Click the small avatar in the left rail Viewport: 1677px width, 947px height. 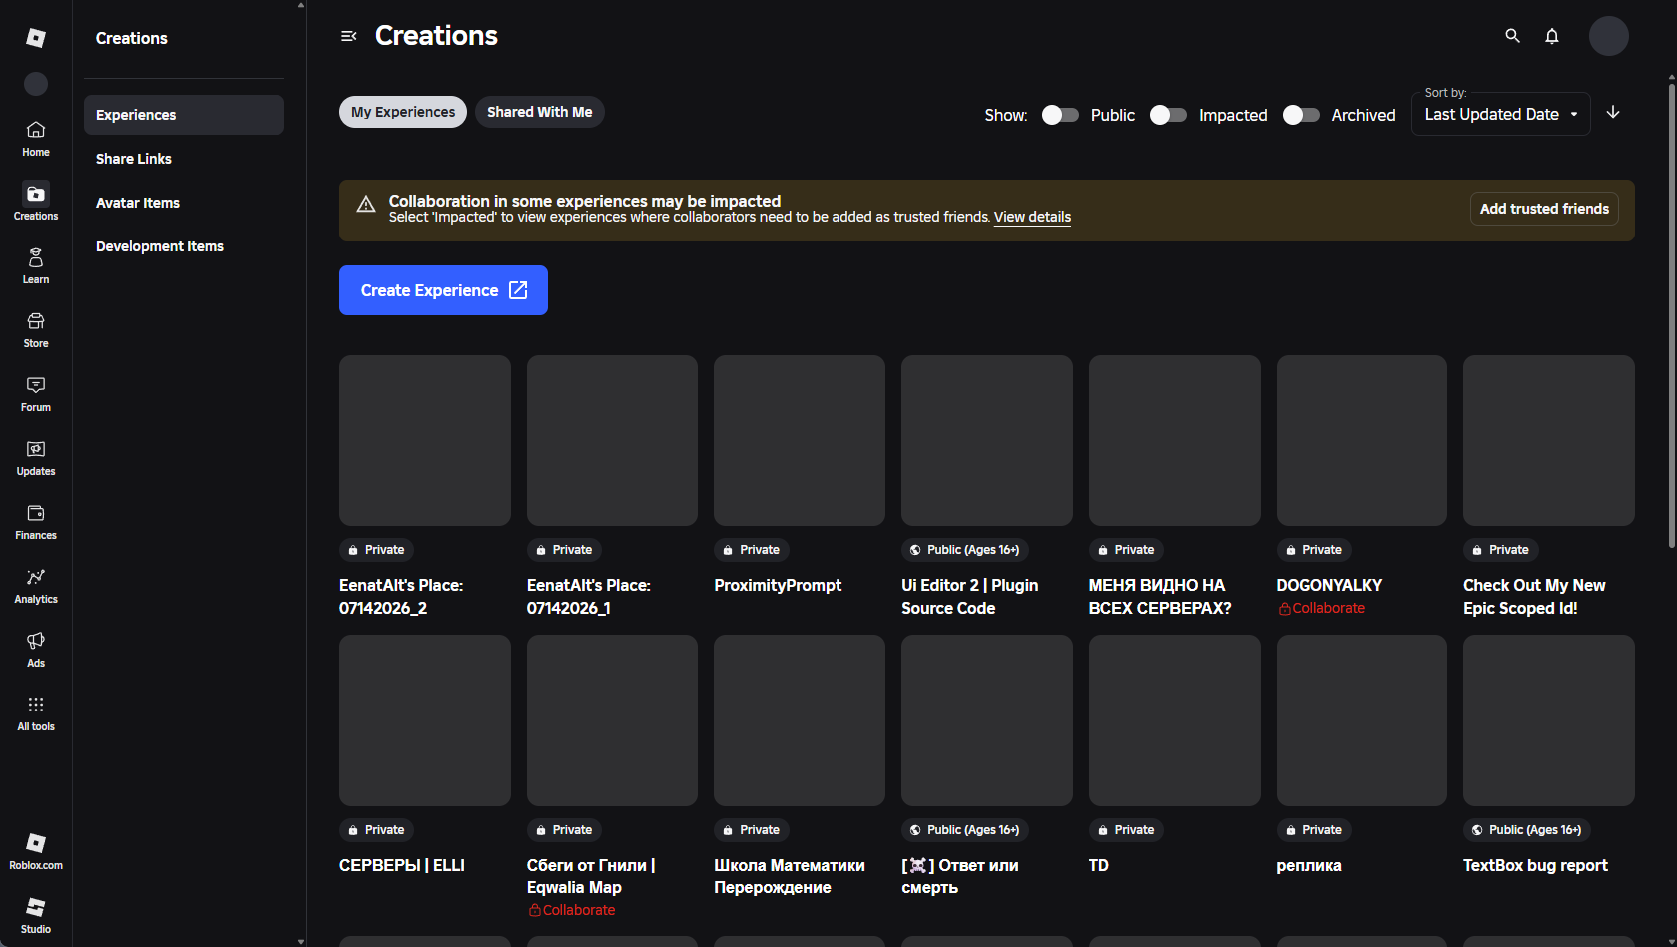pos(36,84)
